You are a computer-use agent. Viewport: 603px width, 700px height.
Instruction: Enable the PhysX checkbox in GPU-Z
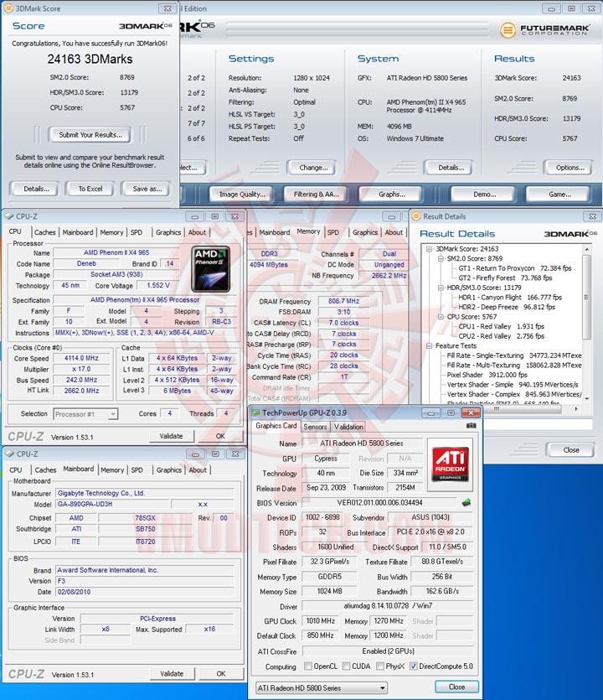(x=380, y=666)
